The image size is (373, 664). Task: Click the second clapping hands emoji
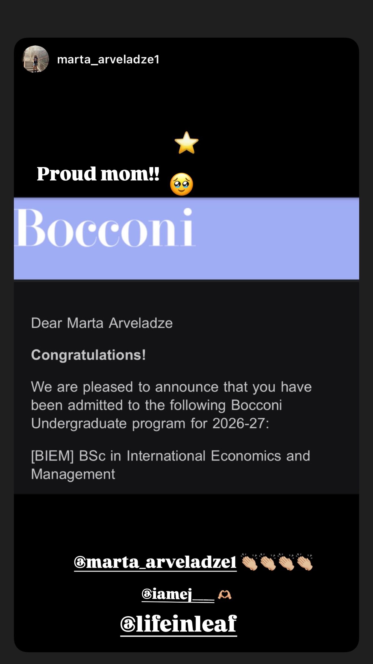(x=268, y=562)
